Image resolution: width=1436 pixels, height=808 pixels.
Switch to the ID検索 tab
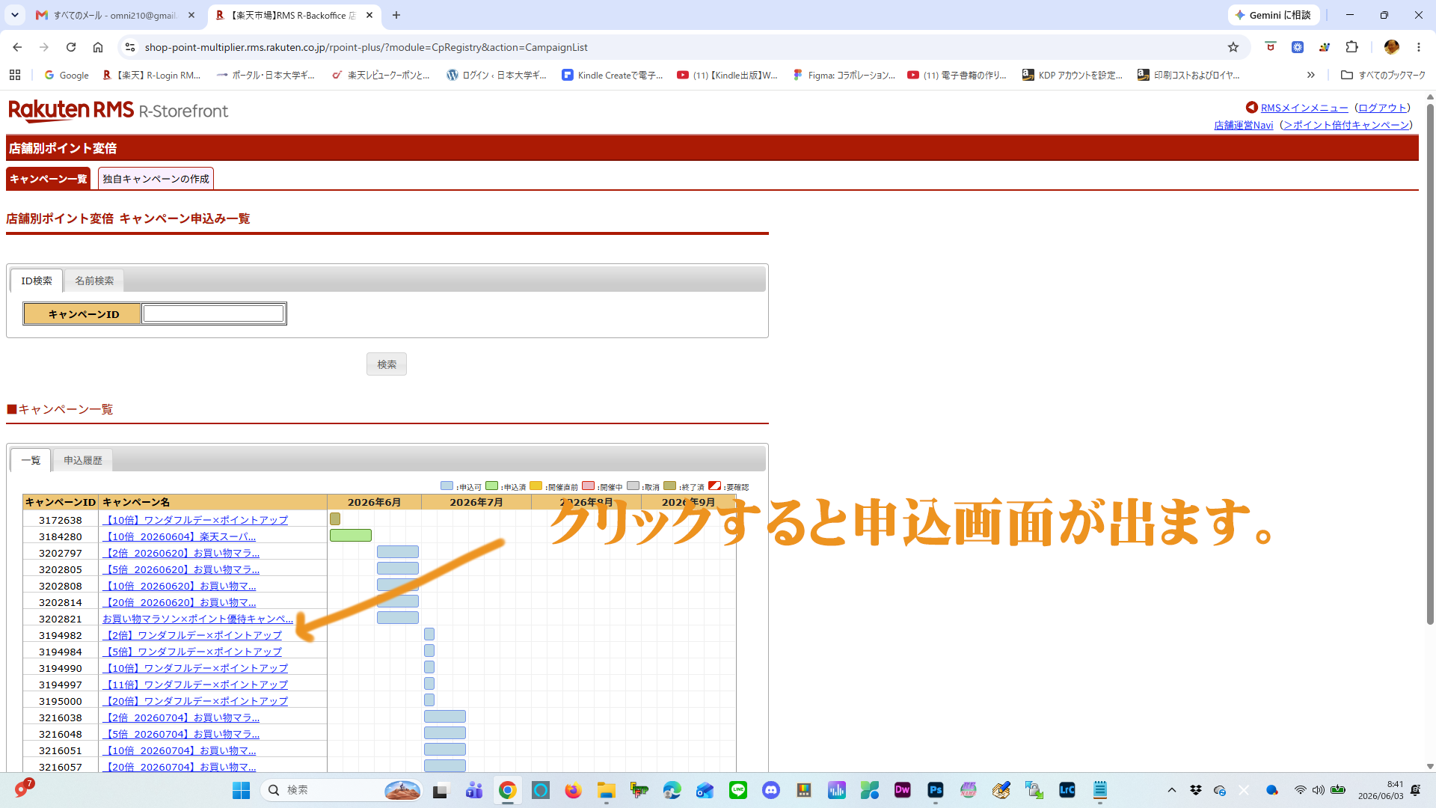pyautogui.click(x=37, y=281)
